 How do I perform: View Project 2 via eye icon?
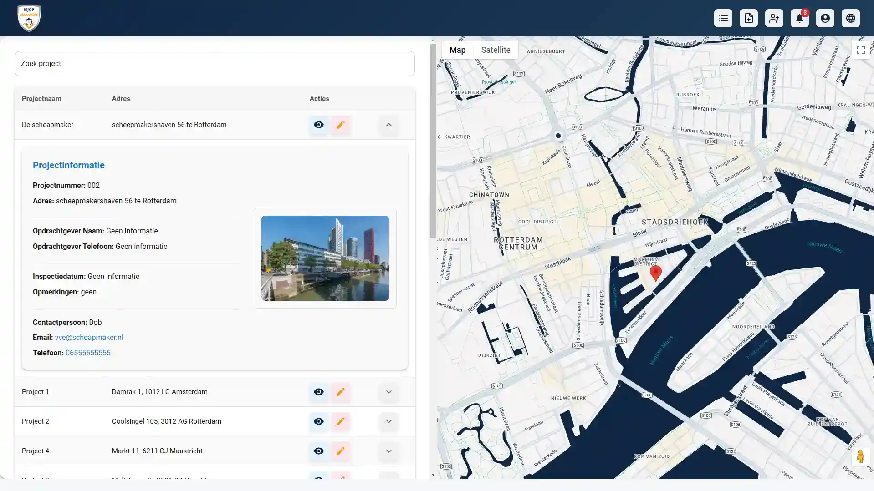(x=319, y=421)
